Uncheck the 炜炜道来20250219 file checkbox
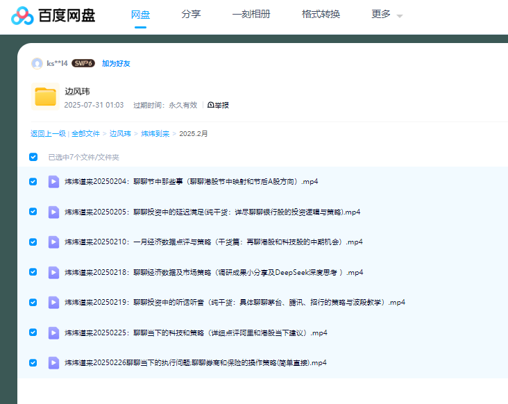The height and width of the screenshot is (404, 508). pos(33,302)
